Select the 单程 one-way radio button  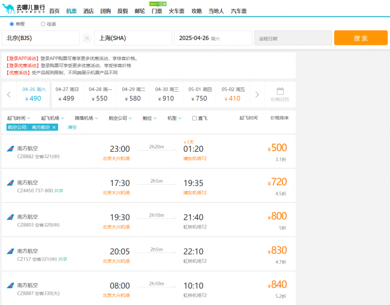click(x=12, y=24)
